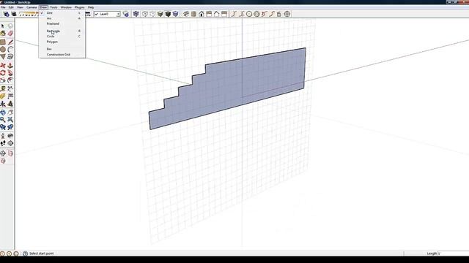The image size is (469, 263).
Task: Open the Plugins menu
Action: pos(80,7)
